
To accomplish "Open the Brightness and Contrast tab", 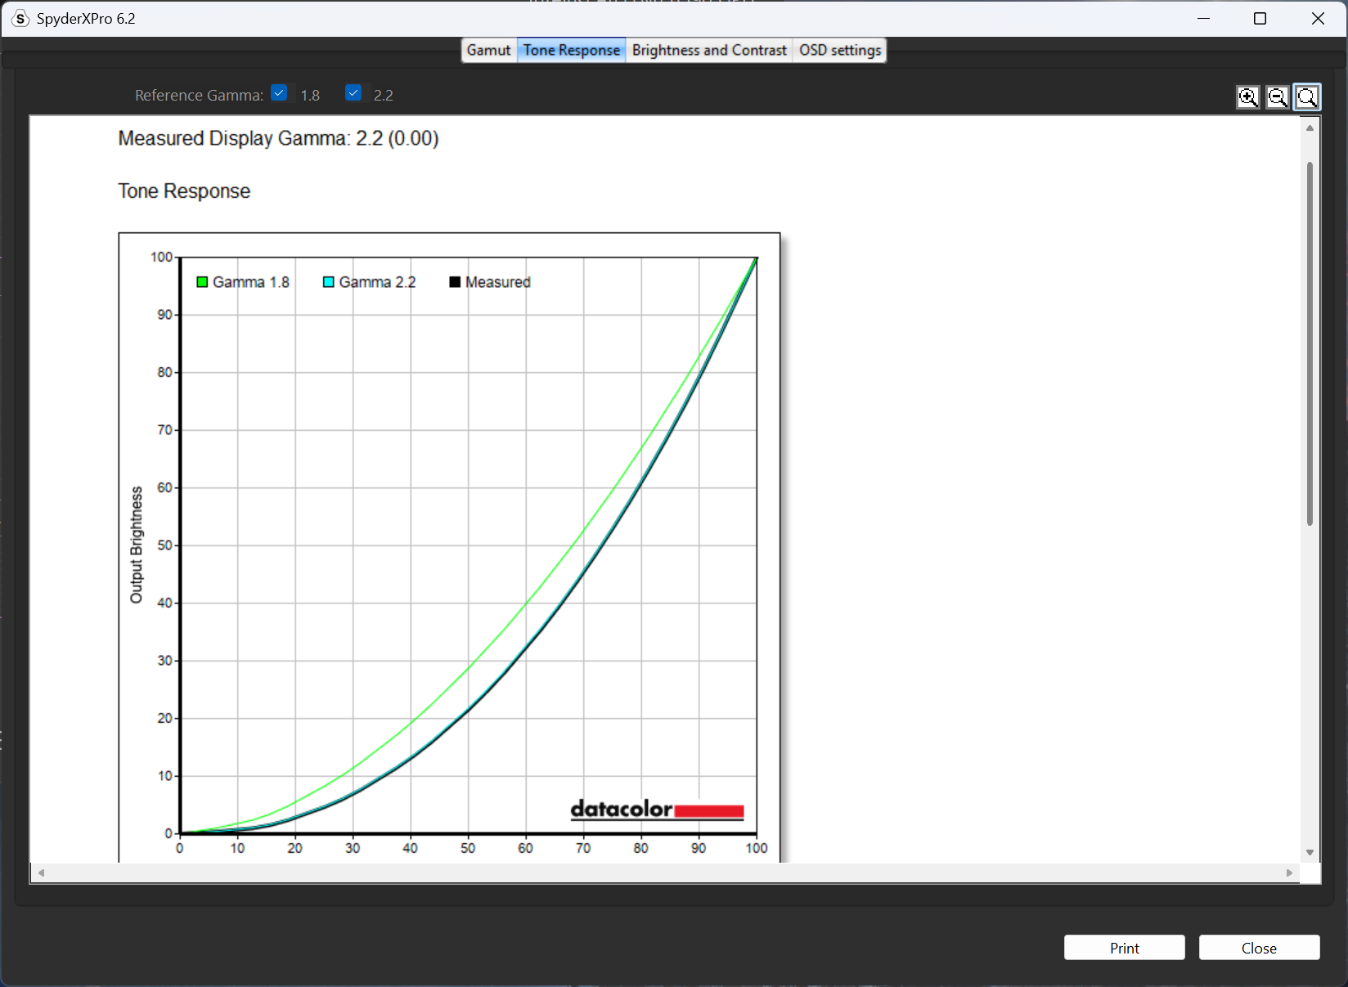I will point(709,50).
